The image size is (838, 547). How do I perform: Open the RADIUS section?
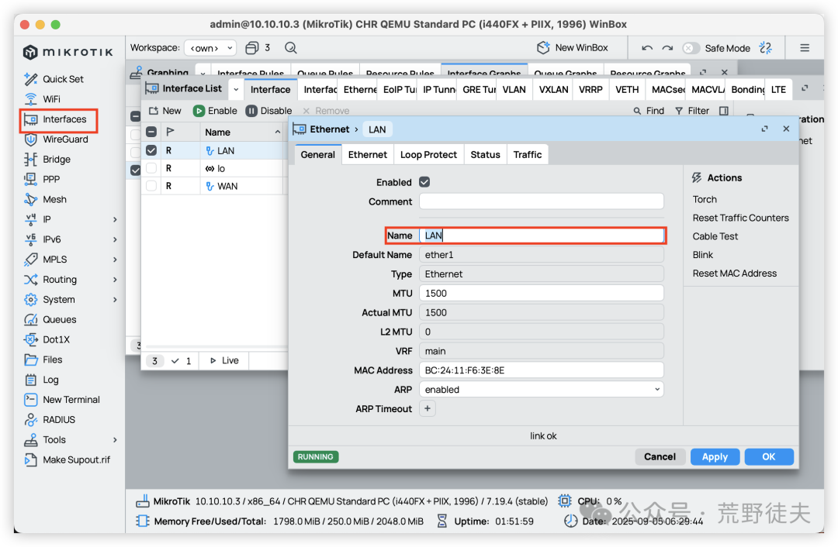[x=50, y=419]
